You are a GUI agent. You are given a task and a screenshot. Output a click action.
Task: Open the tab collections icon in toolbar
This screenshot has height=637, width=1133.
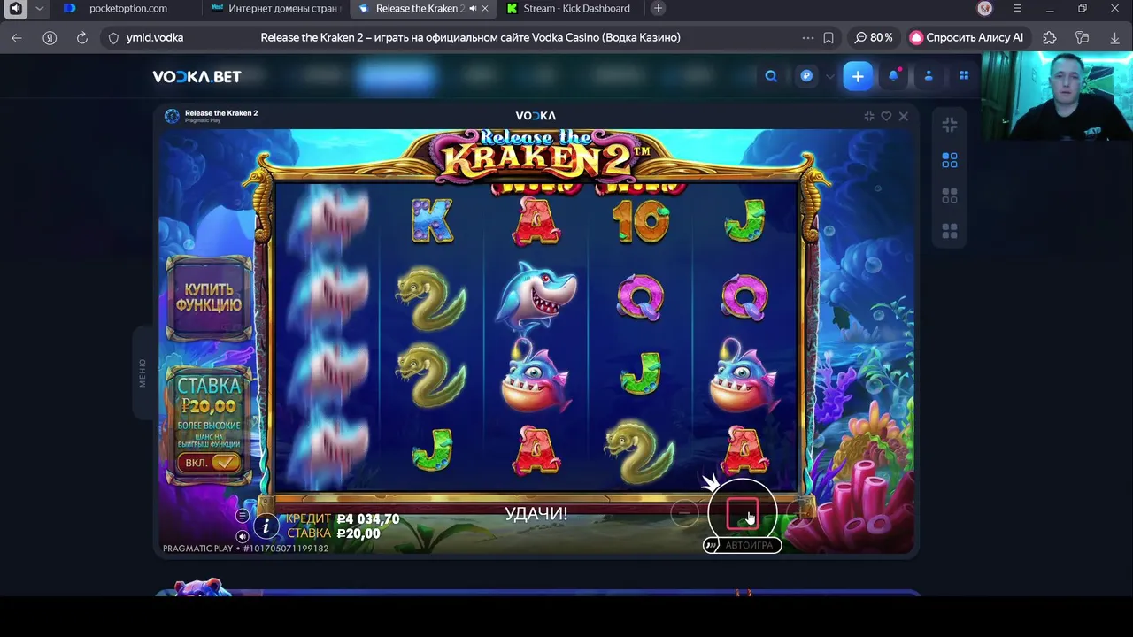(1082, 38)
